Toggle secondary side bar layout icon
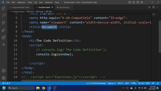Image resolution: width=161 pixels, height=91 pixels. click(x=138, y=2)
